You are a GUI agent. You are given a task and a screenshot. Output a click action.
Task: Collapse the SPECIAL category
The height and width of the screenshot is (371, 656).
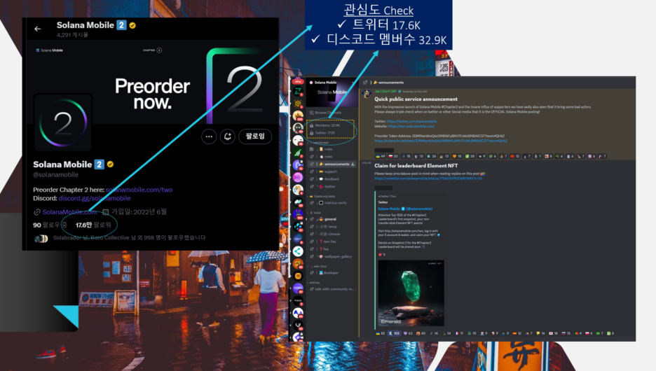[315, 283]
